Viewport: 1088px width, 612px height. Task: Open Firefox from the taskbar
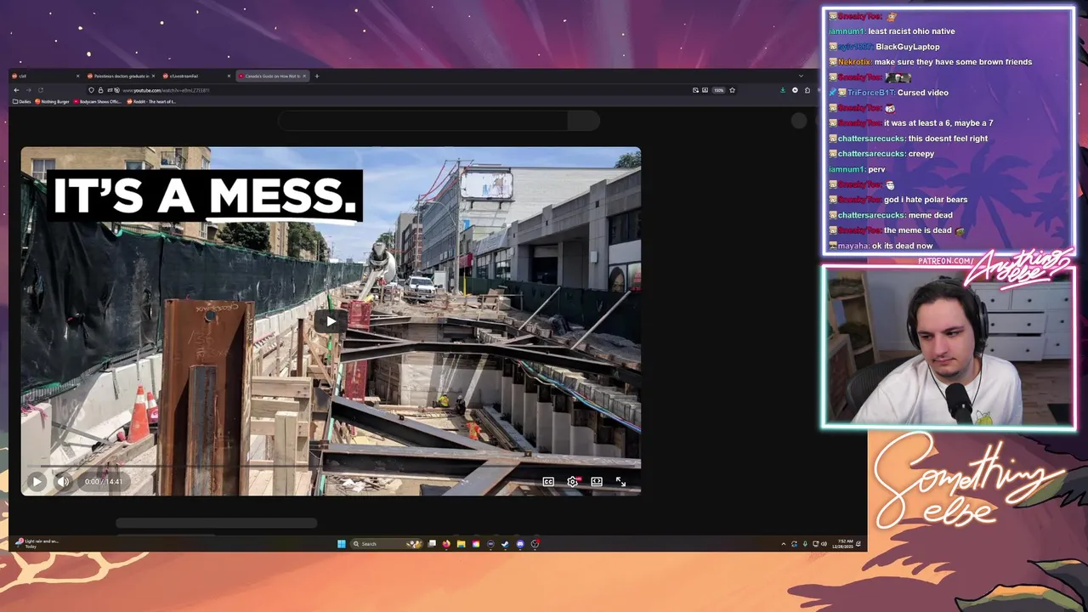click(x=446, y=544)
